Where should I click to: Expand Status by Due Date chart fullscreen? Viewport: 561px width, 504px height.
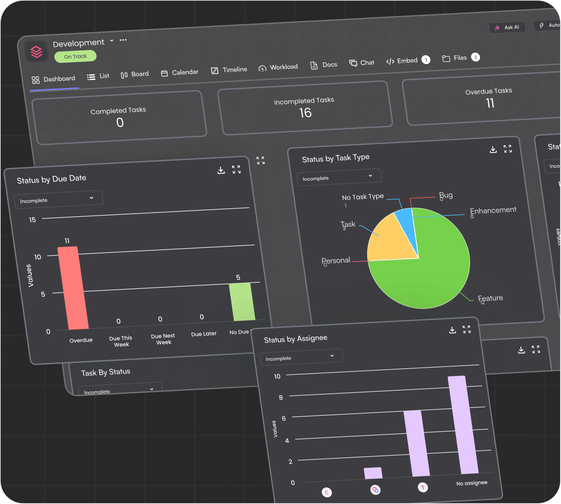click(236, 169)
